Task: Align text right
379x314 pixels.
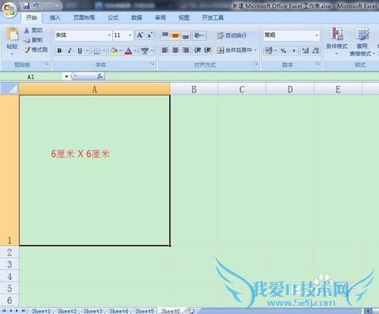Action: coord(186,50)
